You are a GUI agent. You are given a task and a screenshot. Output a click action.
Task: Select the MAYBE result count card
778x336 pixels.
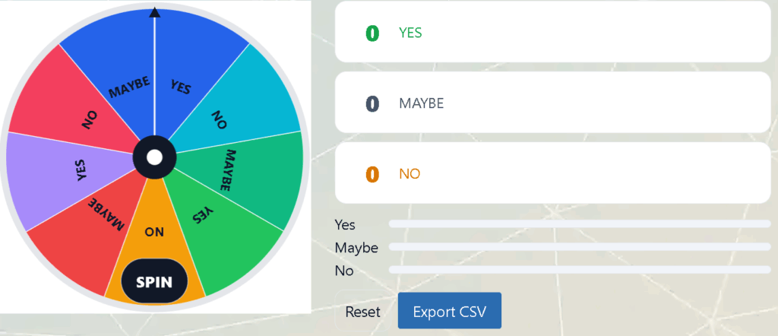(x=552, y=103)
